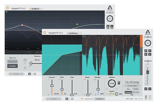
Task: Add plugin with plus beside ModEQ 6
Action: coord(42,9)
